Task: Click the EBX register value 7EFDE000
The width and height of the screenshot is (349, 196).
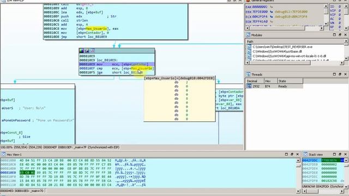Action: pyautogui.click(x=261, y=12)
